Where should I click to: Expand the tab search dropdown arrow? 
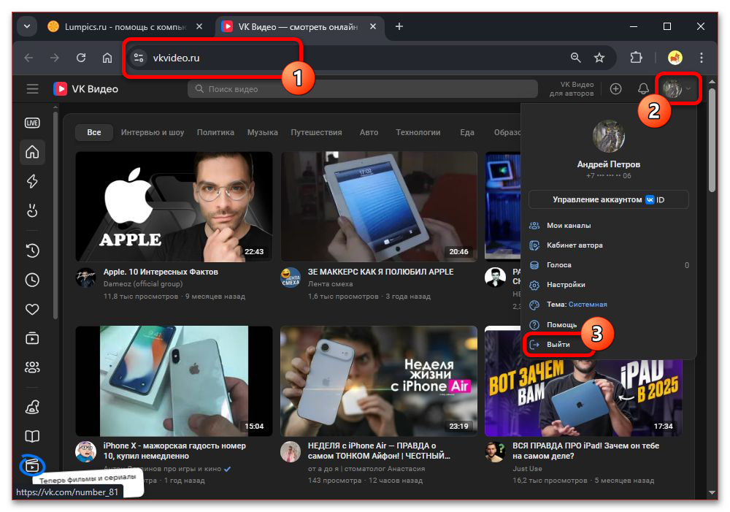[x=27, y=26]
